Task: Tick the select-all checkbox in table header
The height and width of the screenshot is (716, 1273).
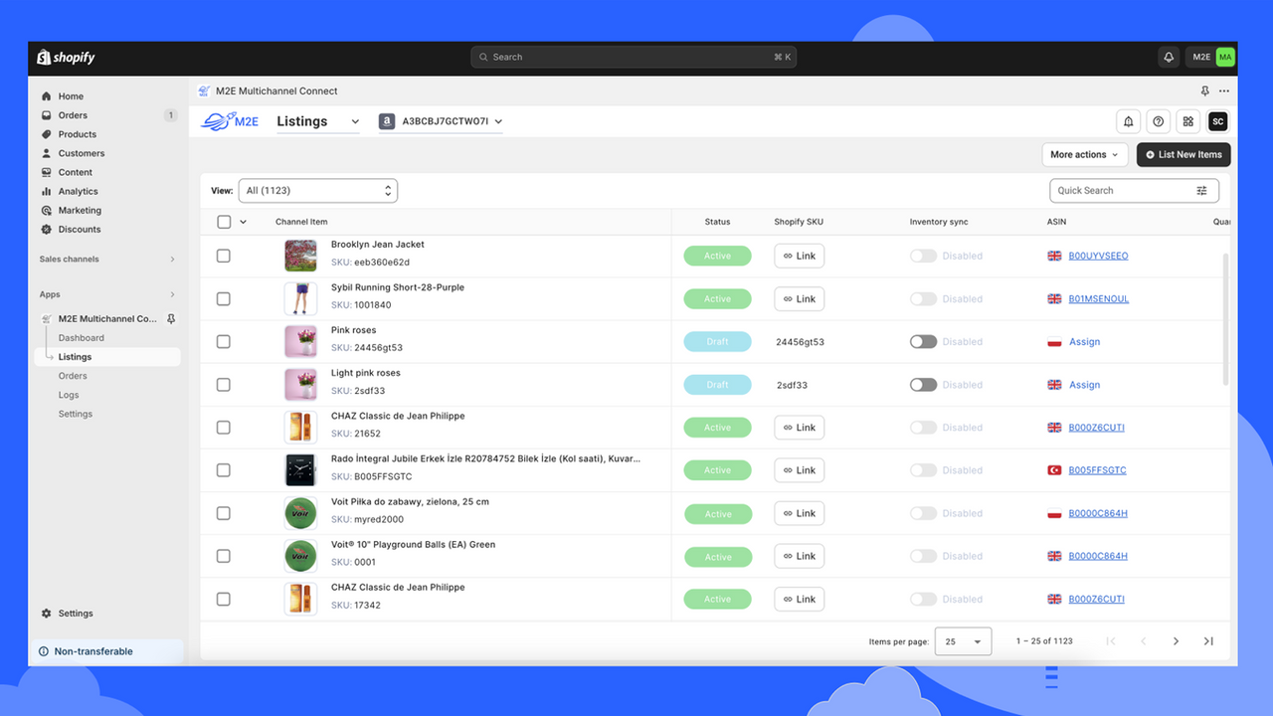Action: [x=223, y=221]
